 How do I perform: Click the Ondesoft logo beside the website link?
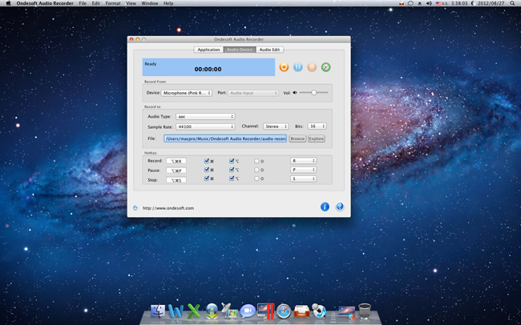pyautogui.click(x=135, y=208)
